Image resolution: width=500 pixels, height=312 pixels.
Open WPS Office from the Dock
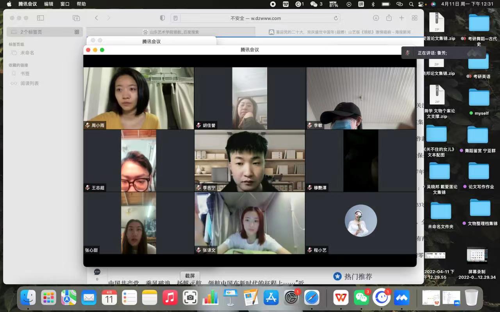(x=341, y=298)
